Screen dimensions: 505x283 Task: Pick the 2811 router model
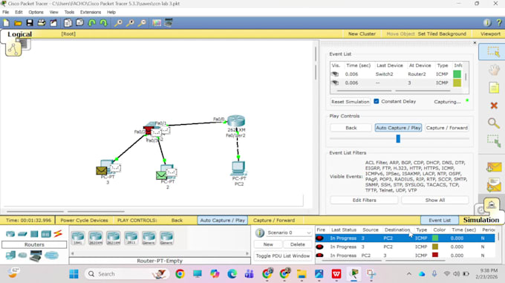click(x=131, y=238)
